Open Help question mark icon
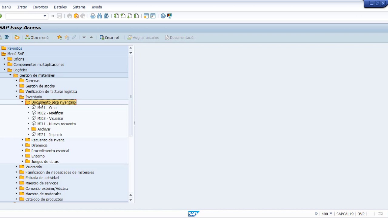 (x=163, y=16)
